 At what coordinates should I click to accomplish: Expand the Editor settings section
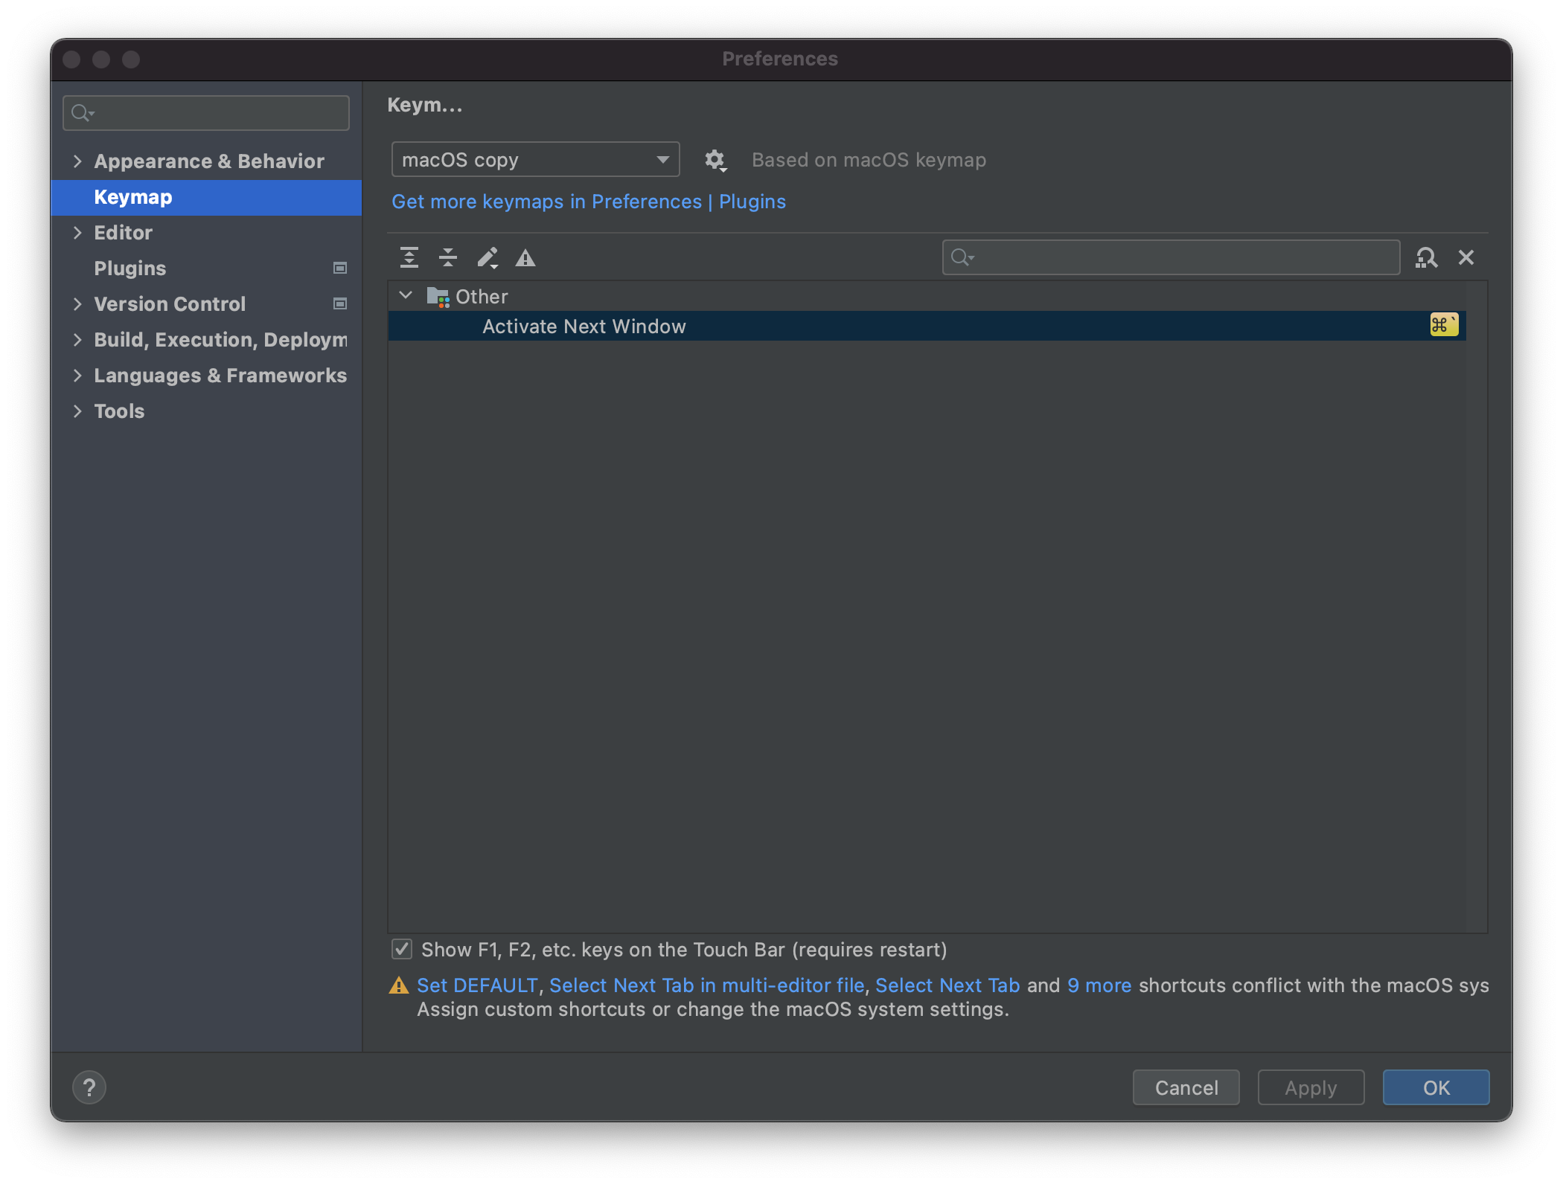pos(77,233)
